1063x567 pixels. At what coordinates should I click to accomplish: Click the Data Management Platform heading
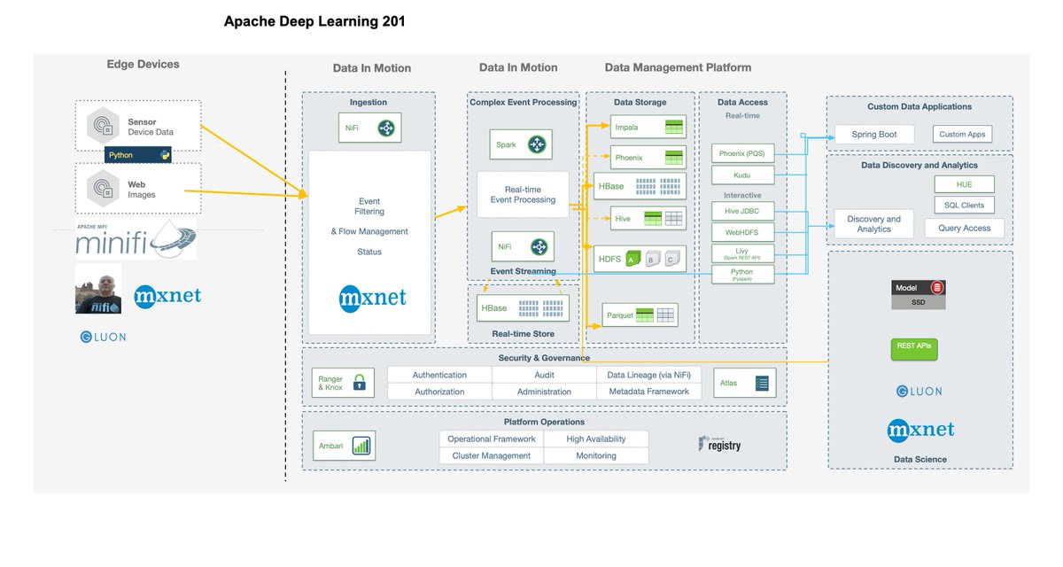coord(678,67)
